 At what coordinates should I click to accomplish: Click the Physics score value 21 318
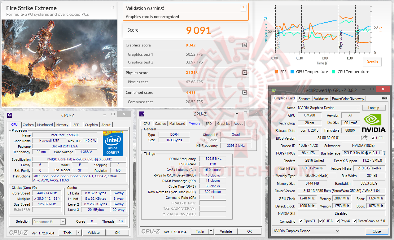click(x=192, y=73)
